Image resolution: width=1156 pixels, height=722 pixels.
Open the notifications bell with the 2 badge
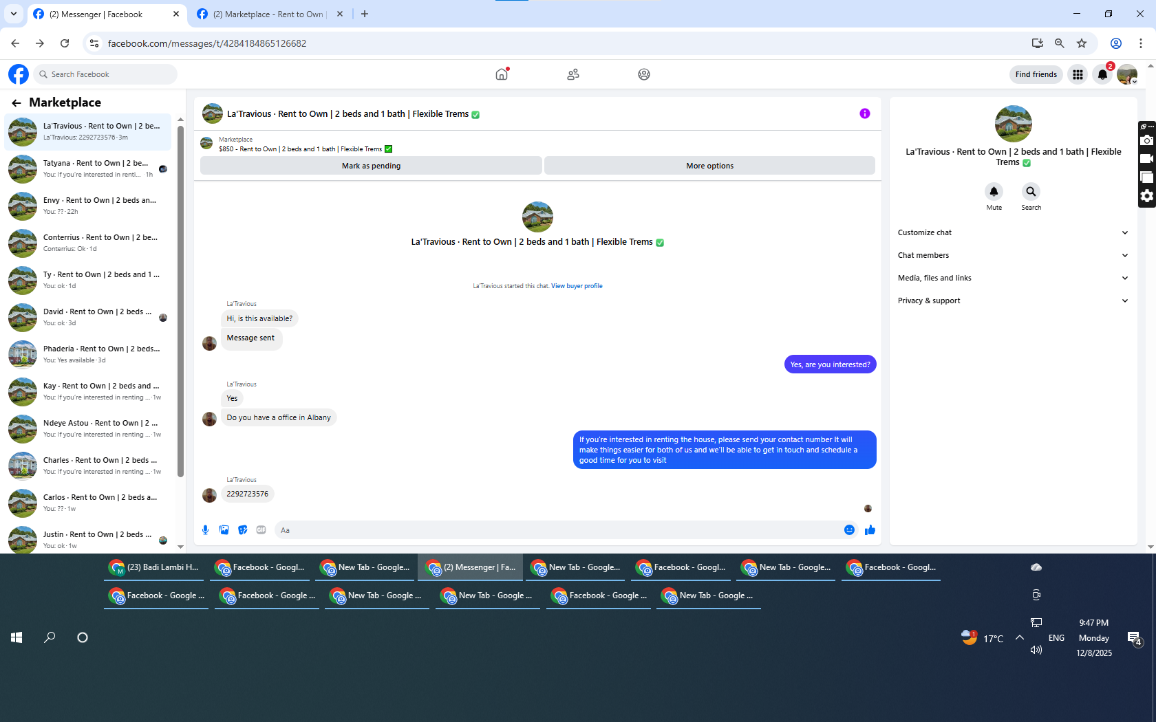(1102, 74)
